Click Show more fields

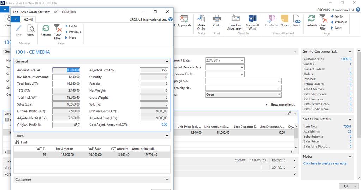[x=280, y=104]
